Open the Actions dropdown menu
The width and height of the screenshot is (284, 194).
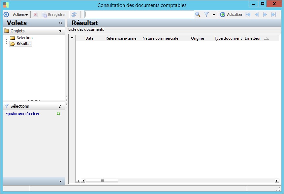coord(20,15)
